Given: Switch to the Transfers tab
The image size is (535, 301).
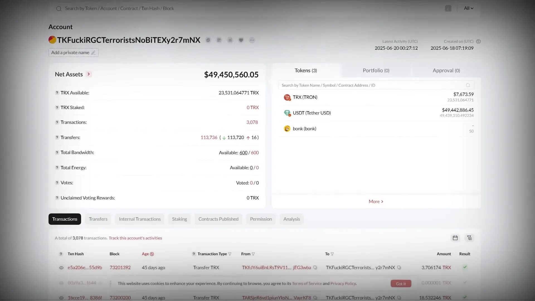Looking at the screenshot, I should [x=98, y=219].
